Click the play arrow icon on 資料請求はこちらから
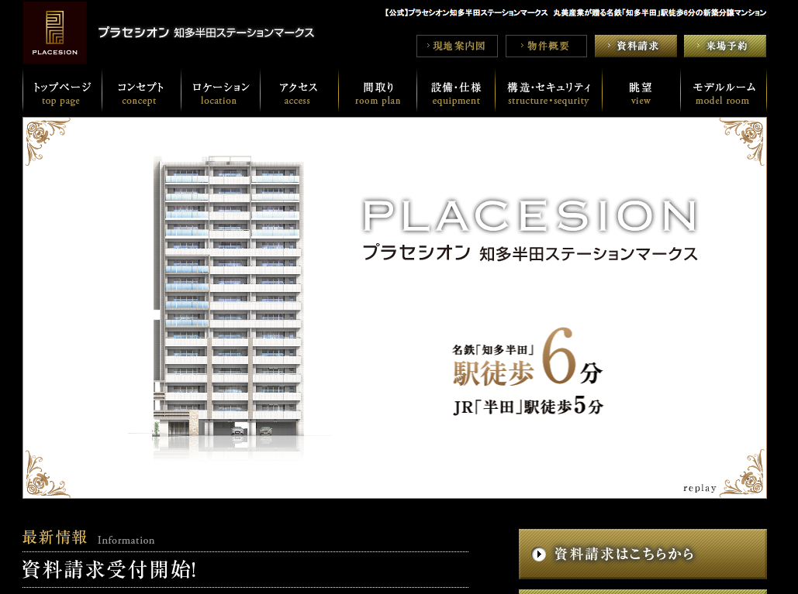Viewport: 798px width, 594px height. 539,555
